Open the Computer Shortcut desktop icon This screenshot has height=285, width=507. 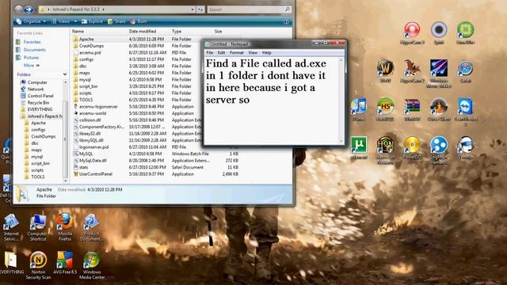(x=37, y=227)
